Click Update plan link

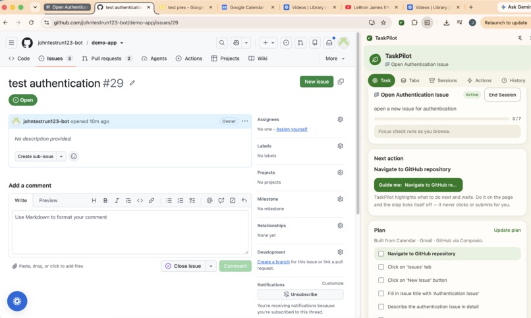507,230
